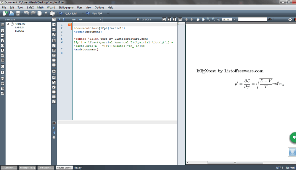
Task: Open the Math menu
Action: 40,7
